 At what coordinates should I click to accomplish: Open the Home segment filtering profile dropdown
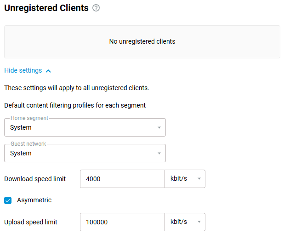tap(85, 127)
